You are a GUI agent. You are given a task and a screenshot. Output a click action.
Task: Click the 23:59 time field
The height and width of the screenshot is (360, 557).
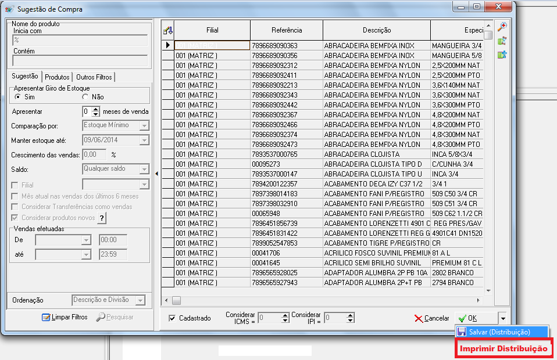click(x=113, y=254)
